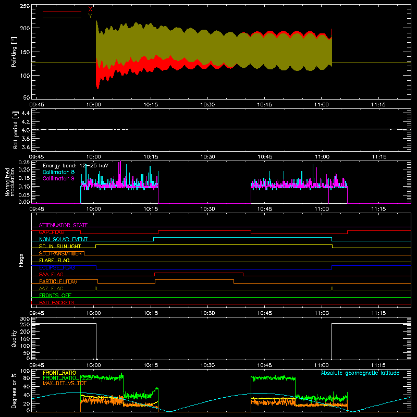The height and width of the screenshot is (417, 417).
Task: Click the red X legend line
Action: pos(62,11)
